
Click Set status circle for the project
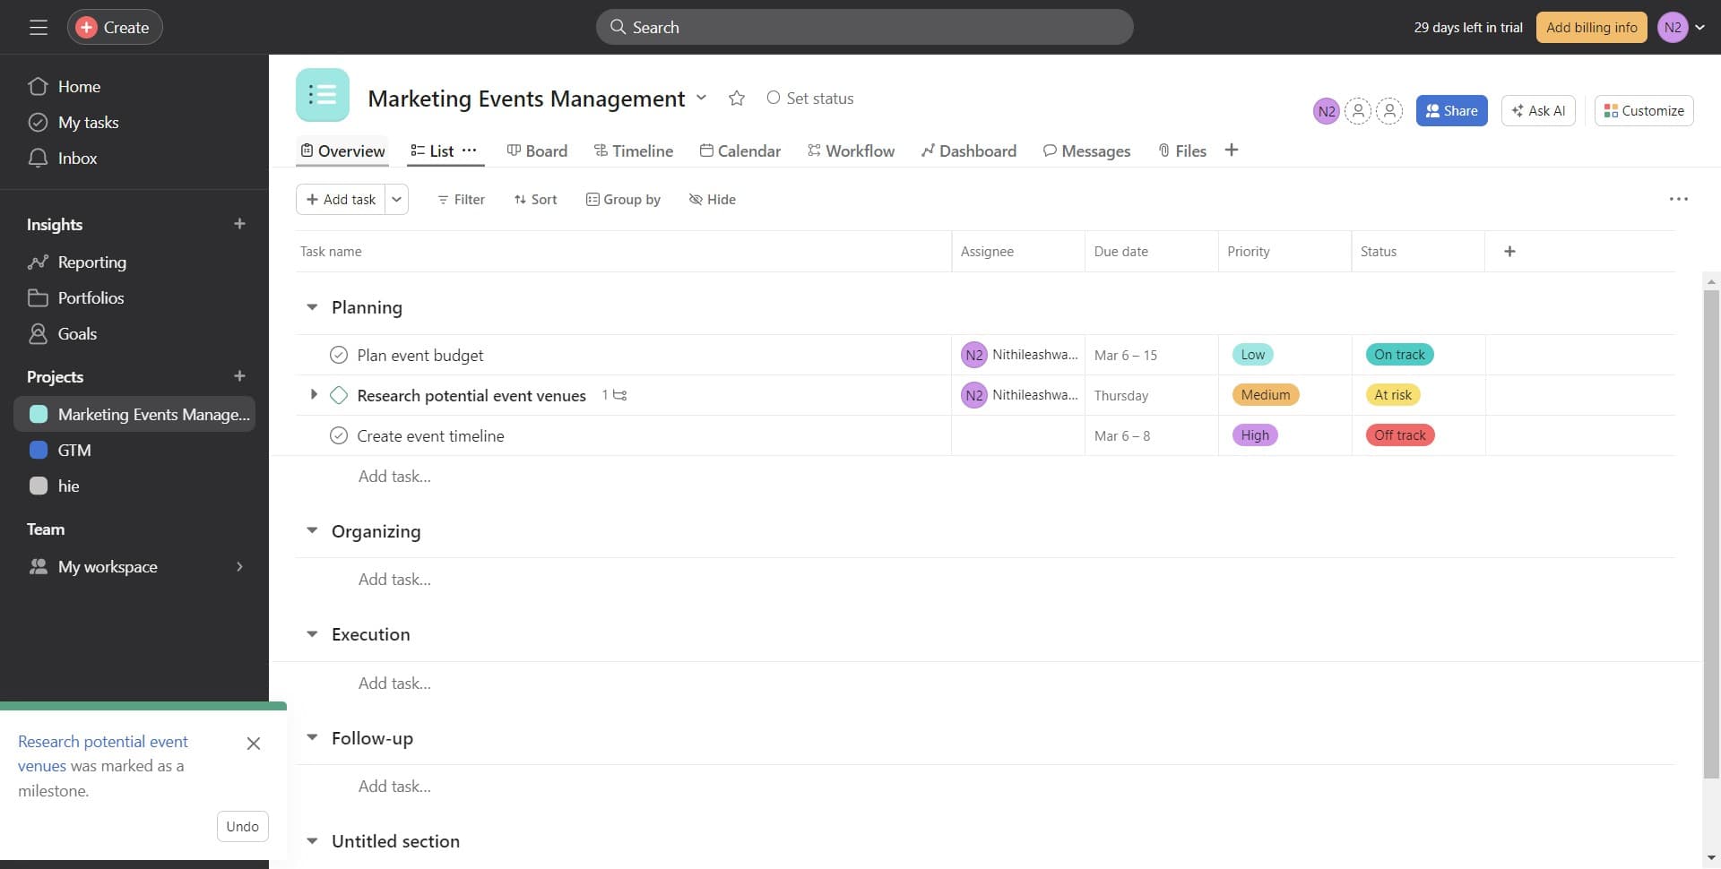[x=773, y=98]
